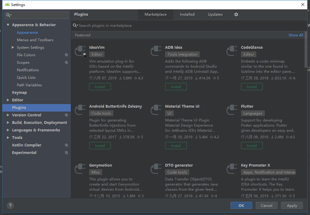Expand the Tools settings node

pos(8,137)
